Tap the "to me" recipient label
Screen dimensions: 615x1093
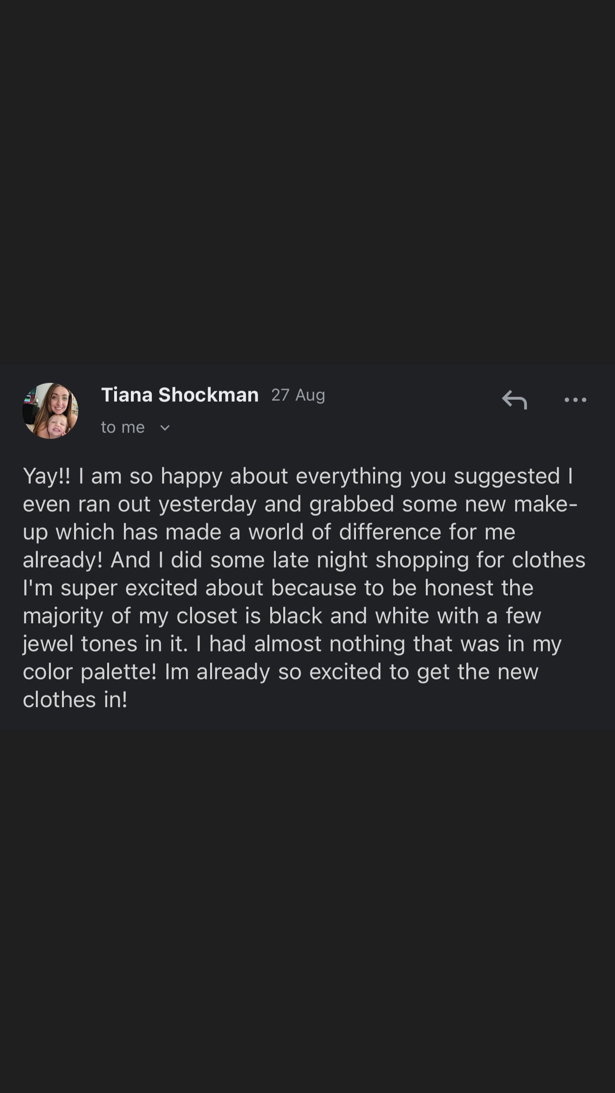coord(123,427)
